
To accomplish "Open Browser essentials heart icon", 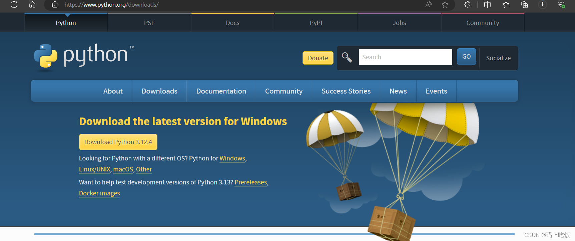I will click(561, 5).
